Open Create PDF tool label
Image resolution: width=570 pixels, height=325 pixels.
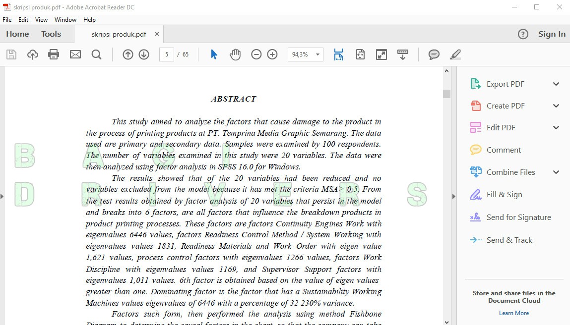tap(506, 106)
